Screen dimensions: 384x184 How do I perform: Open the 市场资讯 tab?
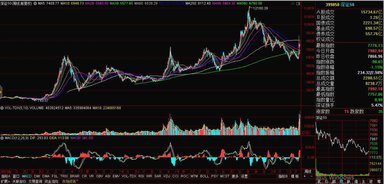(x=69, y=181)
